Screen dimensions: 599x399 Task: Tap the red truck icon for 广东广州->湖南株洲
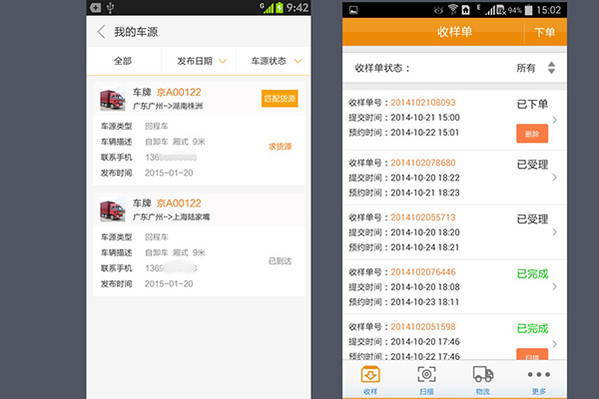pyautogui.click(x=112, y=99)
